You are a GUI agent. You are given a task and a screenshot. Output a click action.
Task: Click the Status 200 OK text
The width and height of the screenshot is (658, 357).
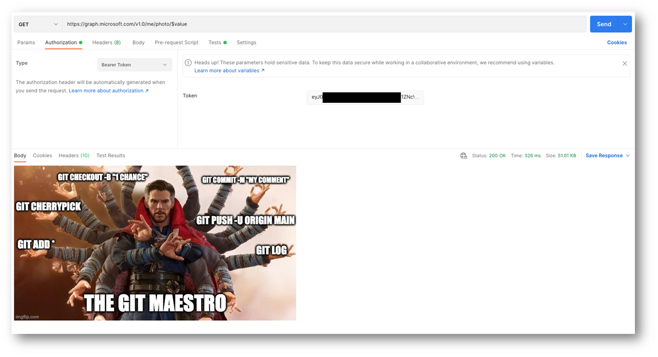click(x=489, y=156)
